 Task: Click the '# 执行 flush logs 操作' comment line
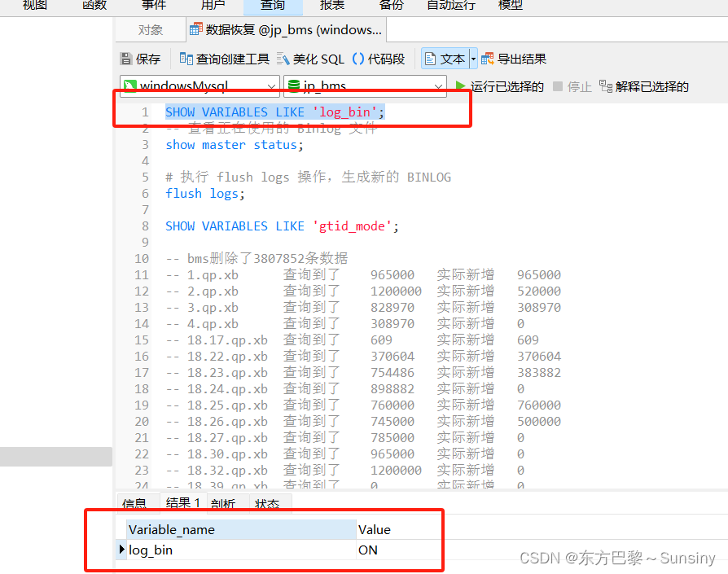coord(309,177)
